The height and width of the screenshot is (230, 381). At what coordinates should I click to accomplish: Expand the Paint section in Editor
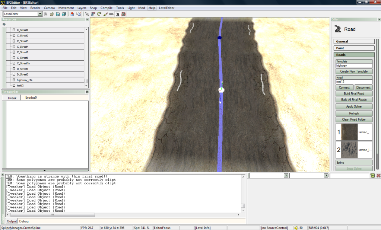point(354,48)
